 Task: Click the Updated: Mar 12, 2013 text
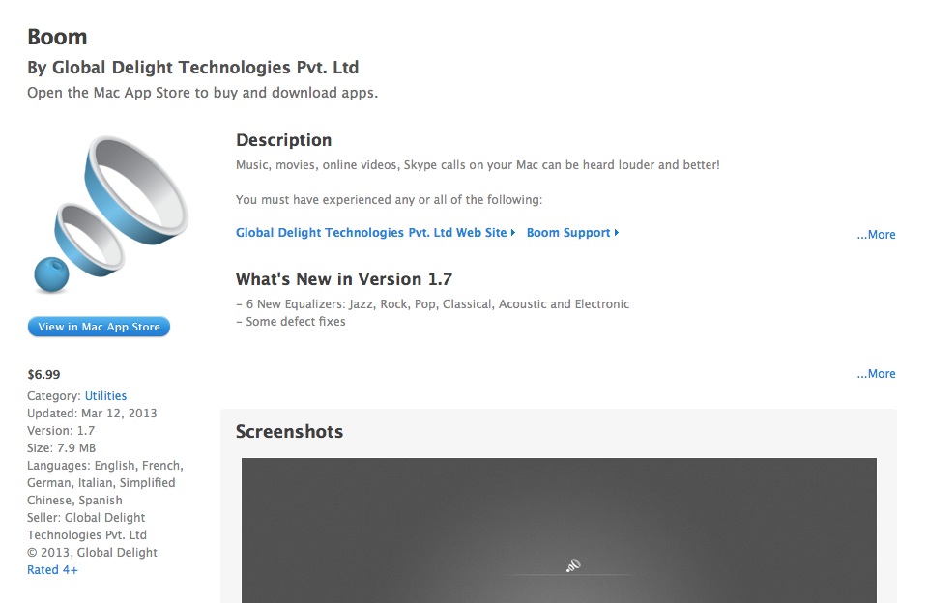(x=92, y=414)
